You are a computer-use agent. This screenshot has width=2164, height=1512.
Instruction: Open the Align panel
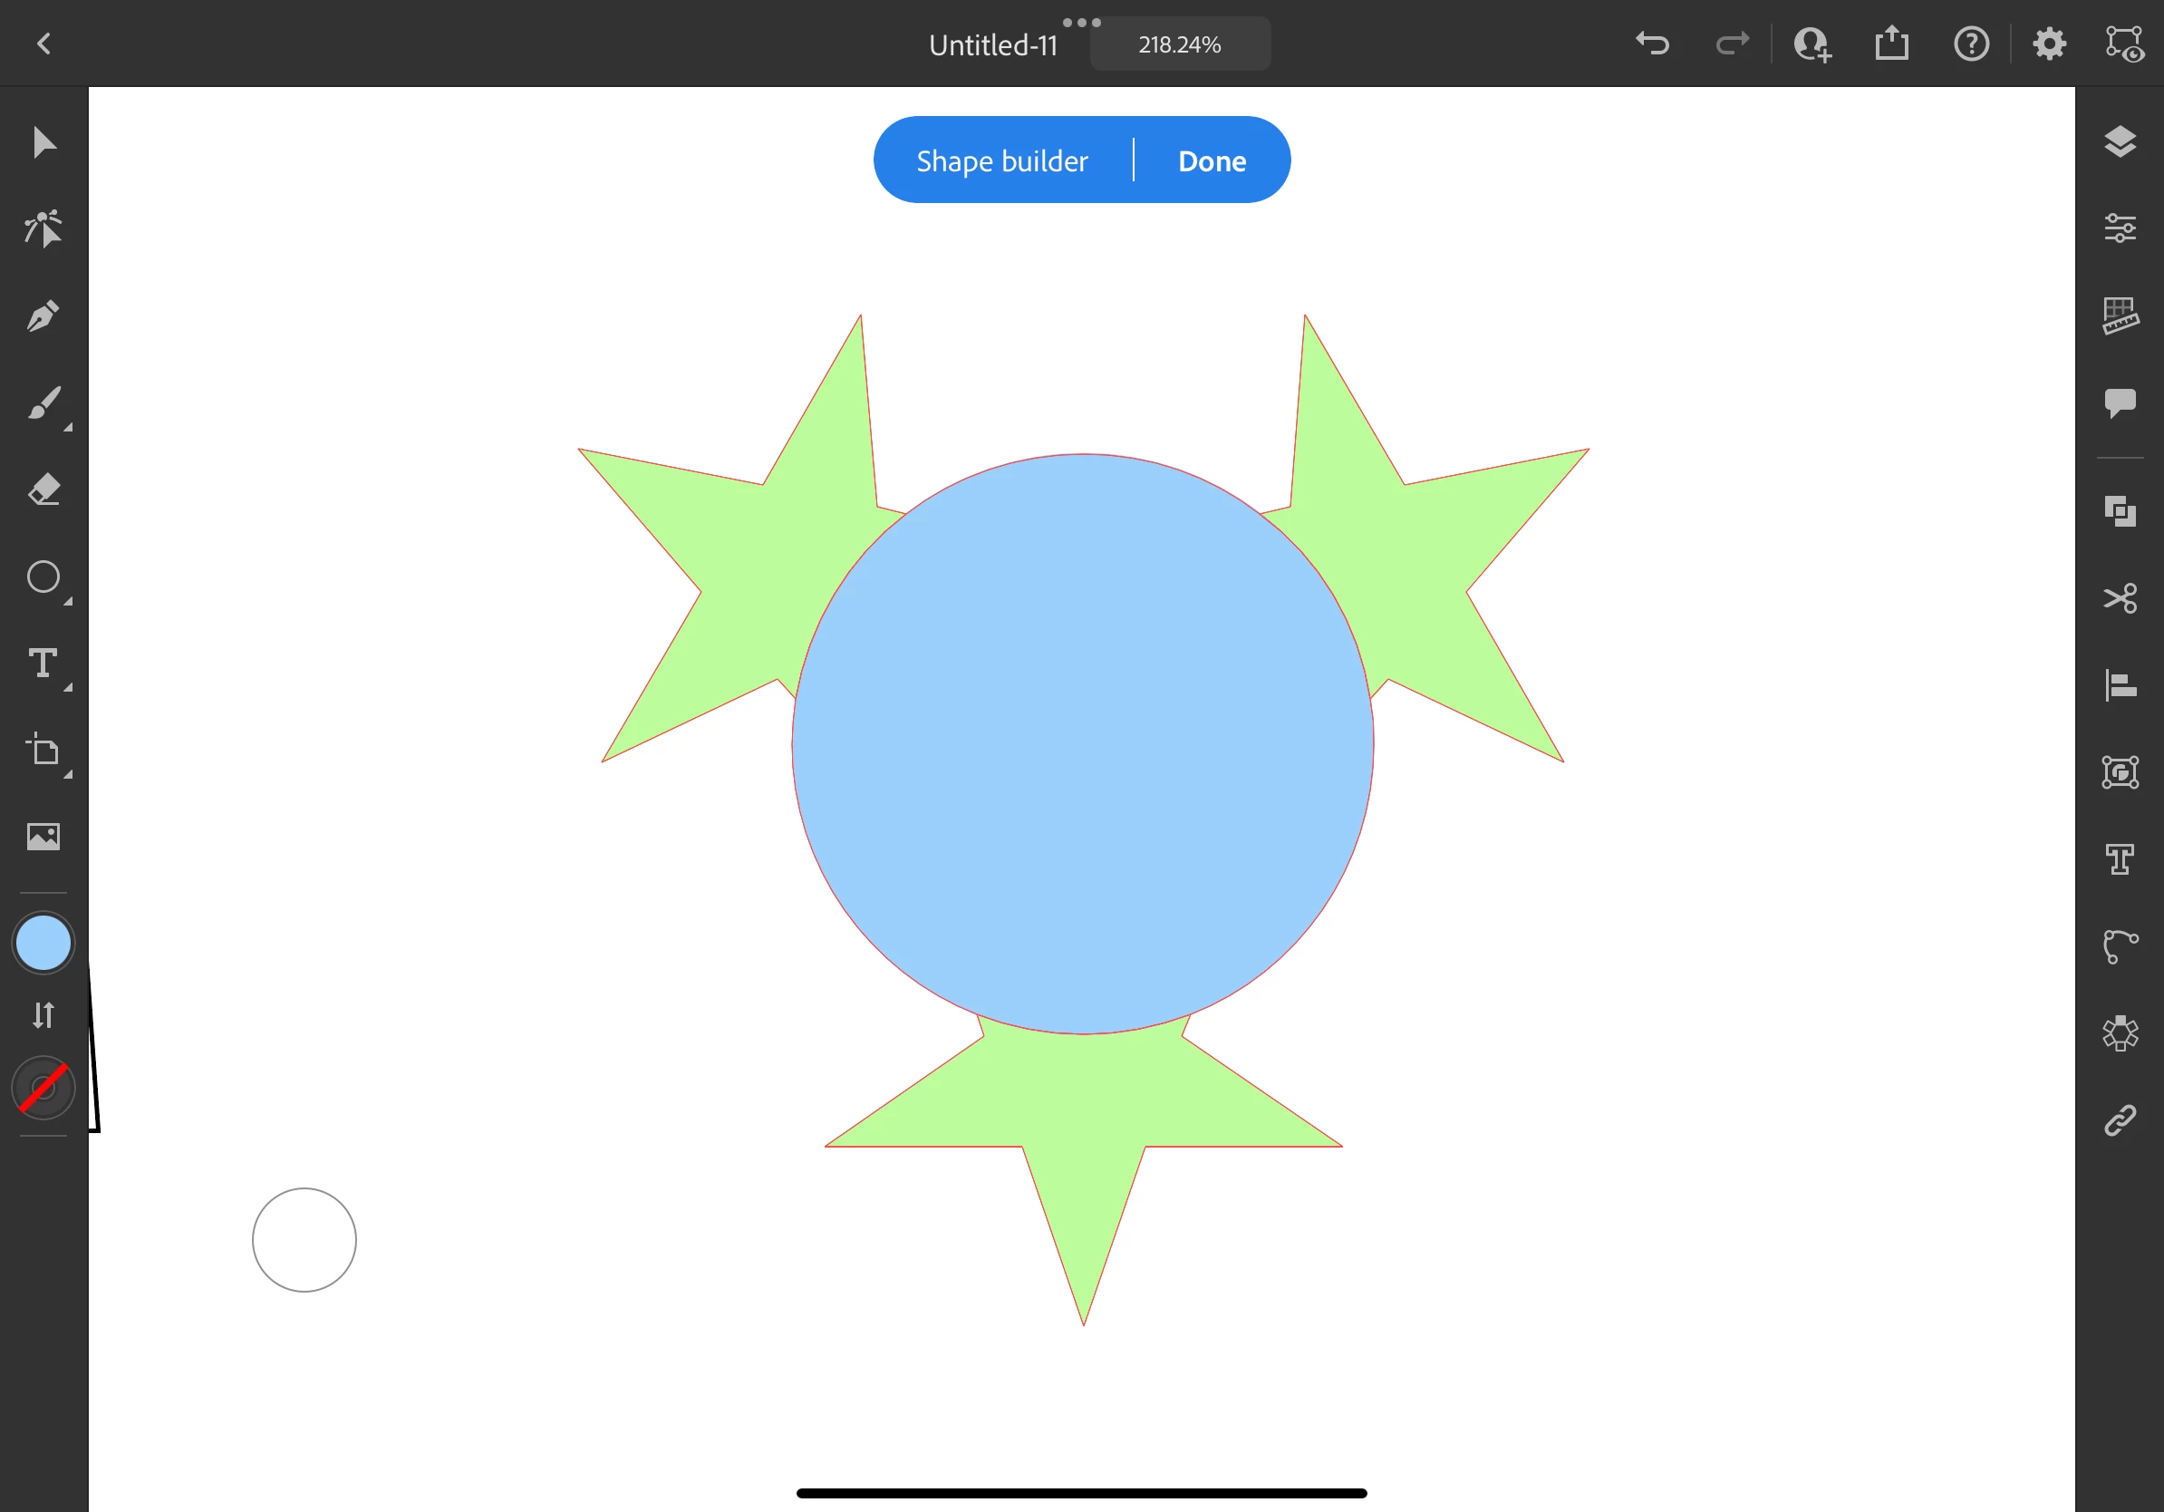pyautogui.click(x=2120, y=685)
